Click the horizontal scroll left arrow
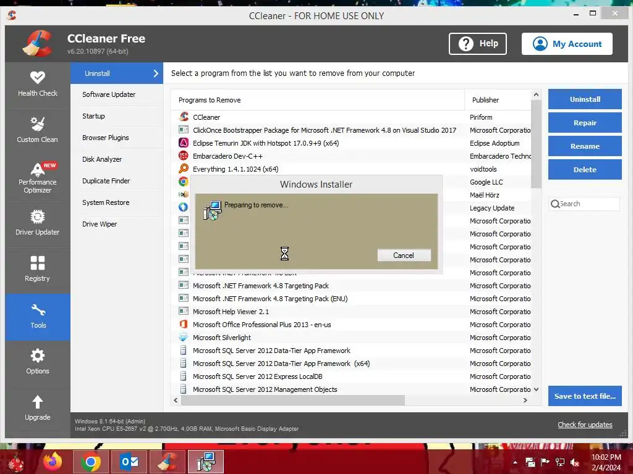The width and height of the screenshot is (633, 474). click(x=176, y=400)
